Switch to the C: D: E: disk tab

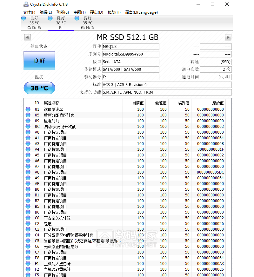(34, 23)
